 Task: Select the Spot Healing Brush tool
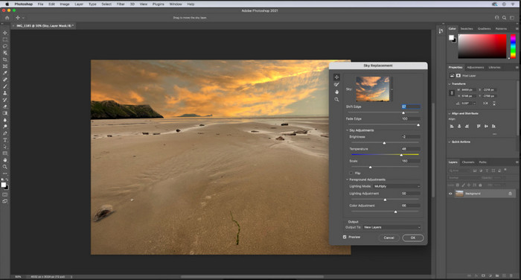(x=5, y=80)
